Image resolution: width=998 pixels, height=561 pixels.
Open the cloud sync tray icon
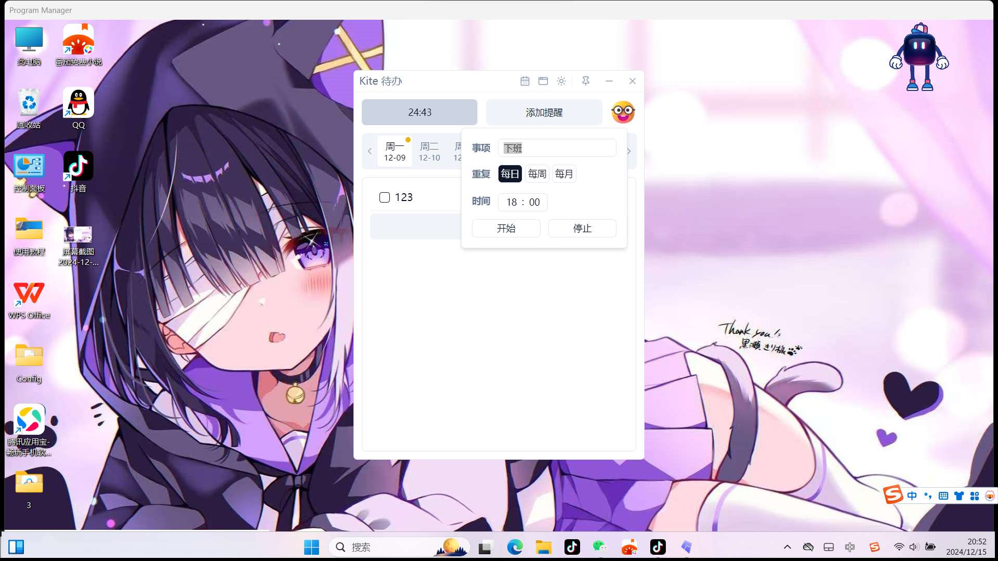click(808, 547)
